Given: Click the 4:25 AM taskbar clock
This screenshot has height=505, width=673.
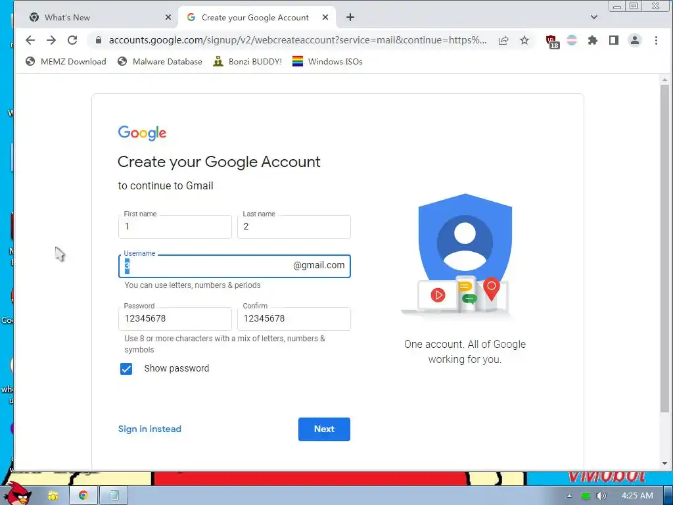Looking at the screenshot, I should pos(637,496).
